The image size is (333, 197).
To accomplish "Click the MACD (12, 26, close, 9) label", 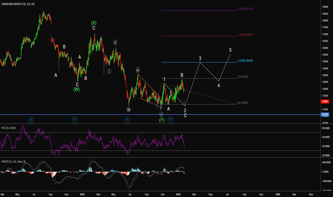I will coord(13,162).
